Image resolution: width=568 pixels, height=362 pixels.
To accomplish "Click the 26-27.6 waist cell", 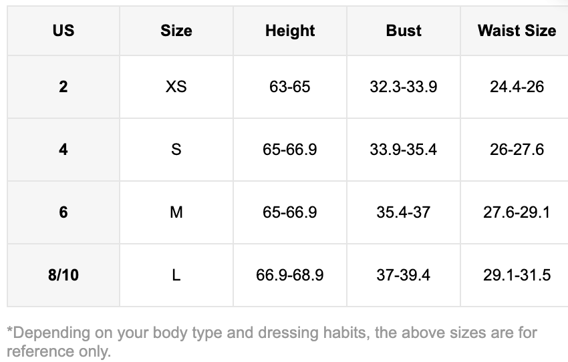I will coord(517,150).
